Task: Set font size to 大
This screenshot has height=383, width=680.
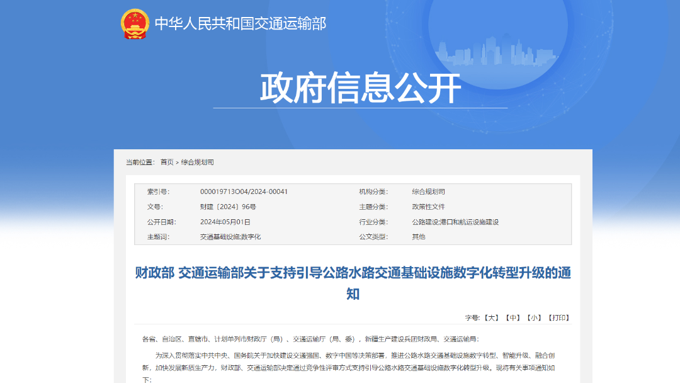Action: tap(491, 318)
